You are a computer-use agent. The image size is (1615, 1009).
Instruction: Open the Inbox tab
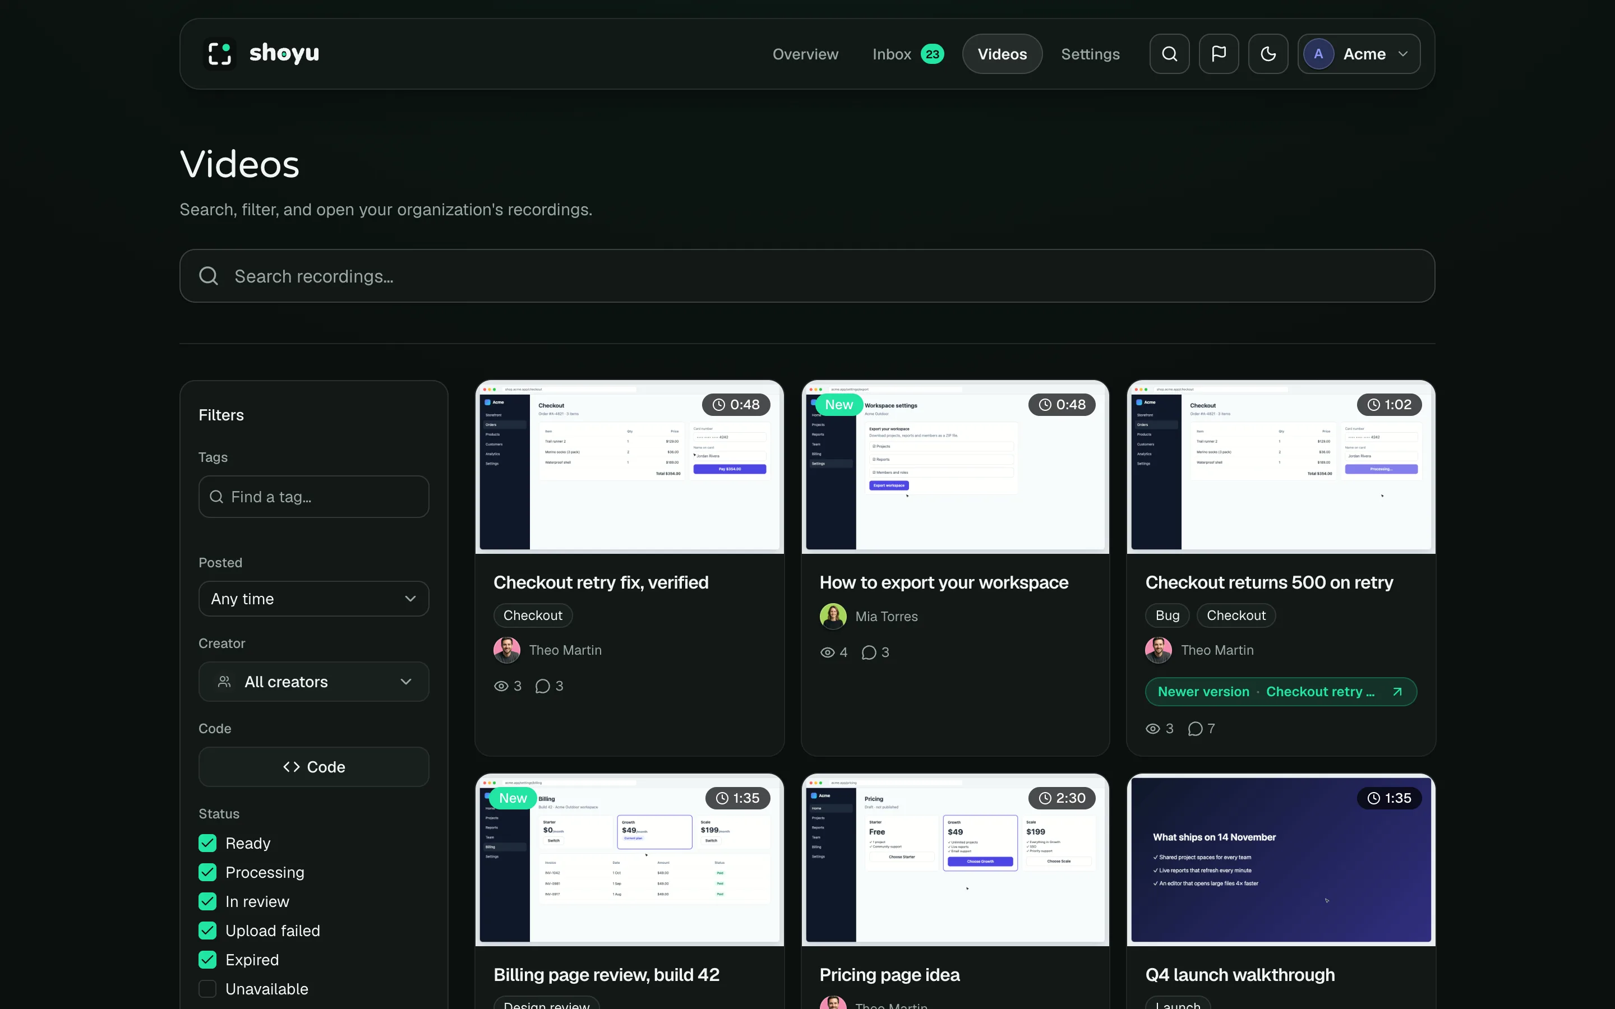[x=908, y=54]
